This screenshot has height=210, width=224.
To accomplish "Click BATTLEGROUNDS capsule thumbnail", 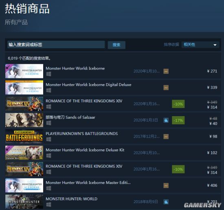I will point(24,136).
